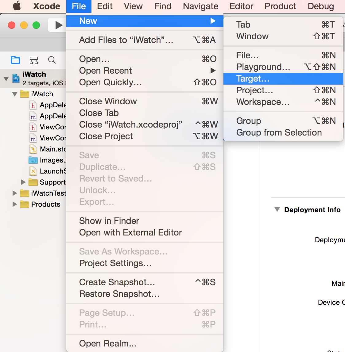This screenshot has width=345, height=352.
Task: Show the Project navigator folder icon
Action: pyautogui.click(x=15, y=60)
